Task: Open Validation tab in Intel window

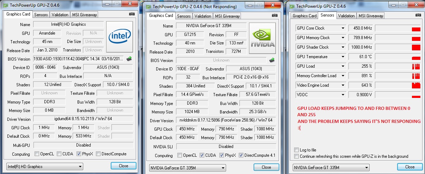Action: [60, 15]
